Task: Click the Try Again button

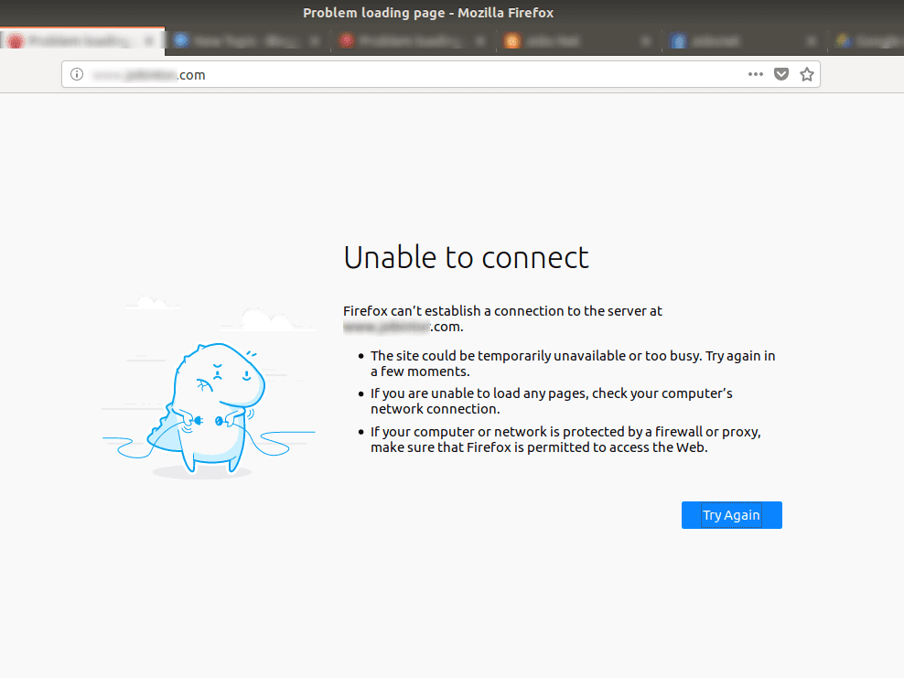Action: coord(732,515)
